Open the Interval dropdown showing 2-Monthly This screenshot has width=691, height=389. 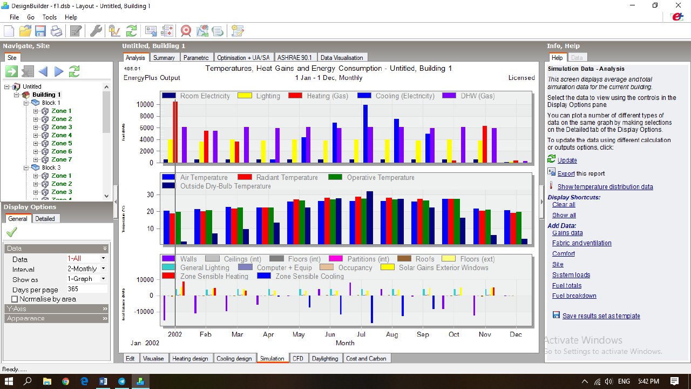tap(86, 269)
